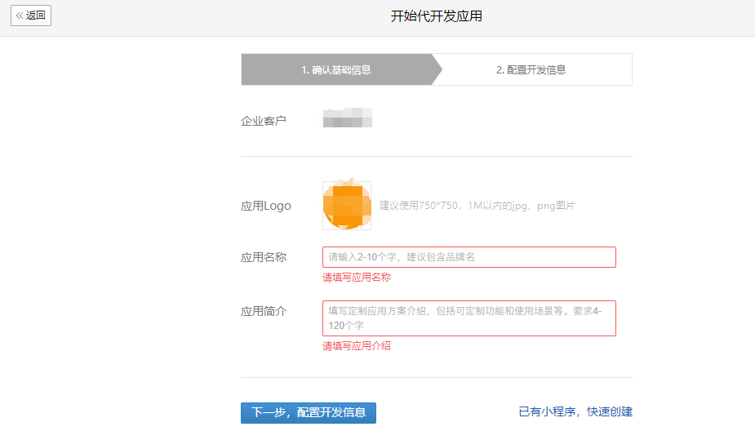
Task: Click the blurred 企业客户 name
Action: coord(347,118)
